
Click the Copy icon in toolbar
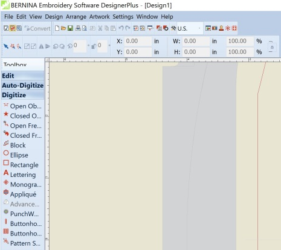pos(106,28)
